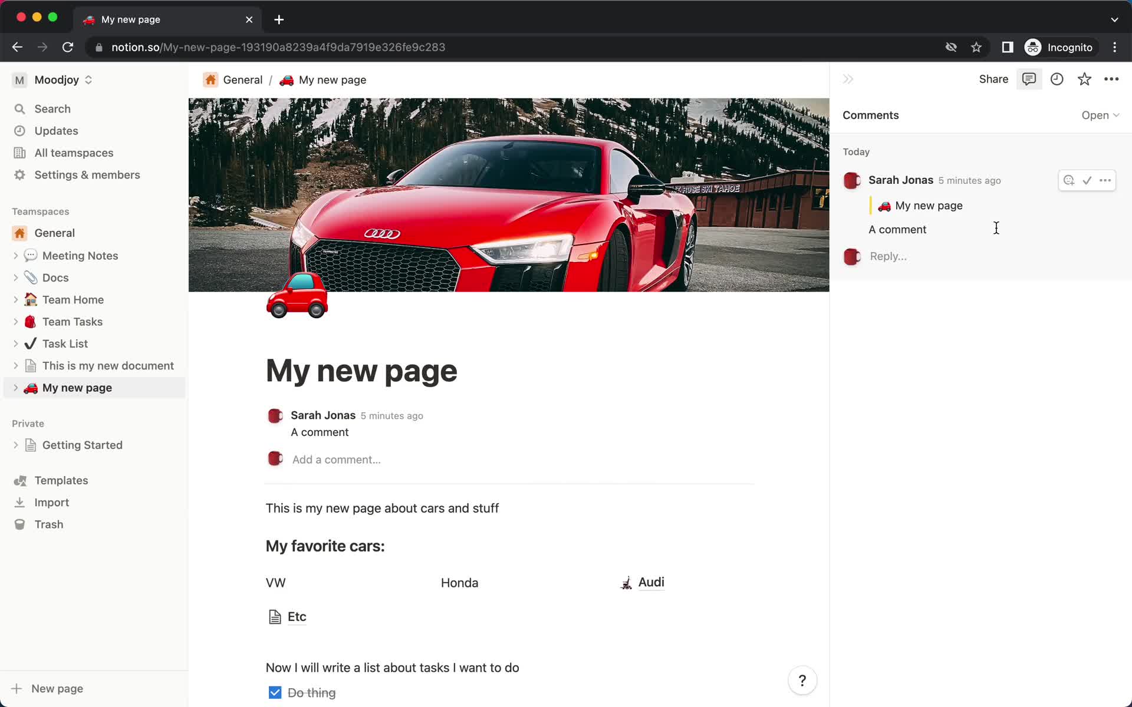Click the comment resolve checkmark icon
Viewport: 1132px width, 707px height.
(1087, 179)
